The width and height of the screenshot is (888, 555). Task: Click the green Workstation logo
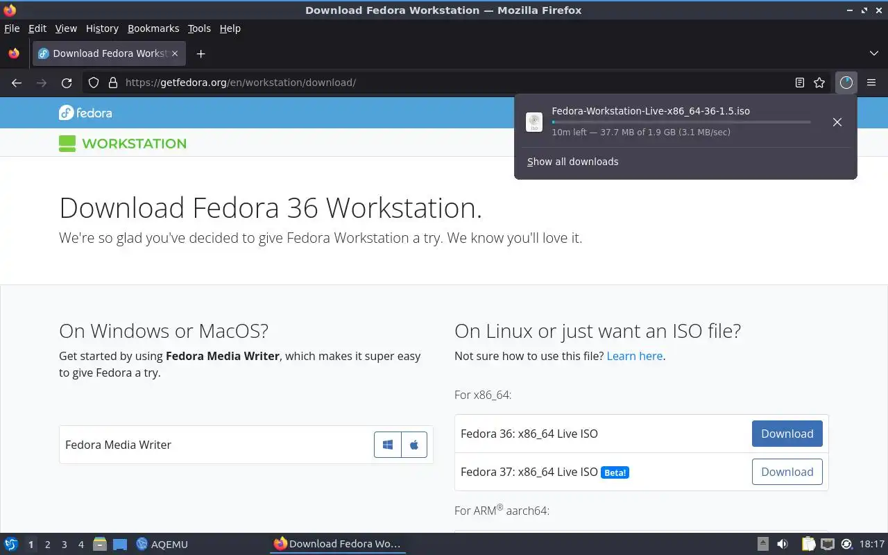click(x=123, y=144)
